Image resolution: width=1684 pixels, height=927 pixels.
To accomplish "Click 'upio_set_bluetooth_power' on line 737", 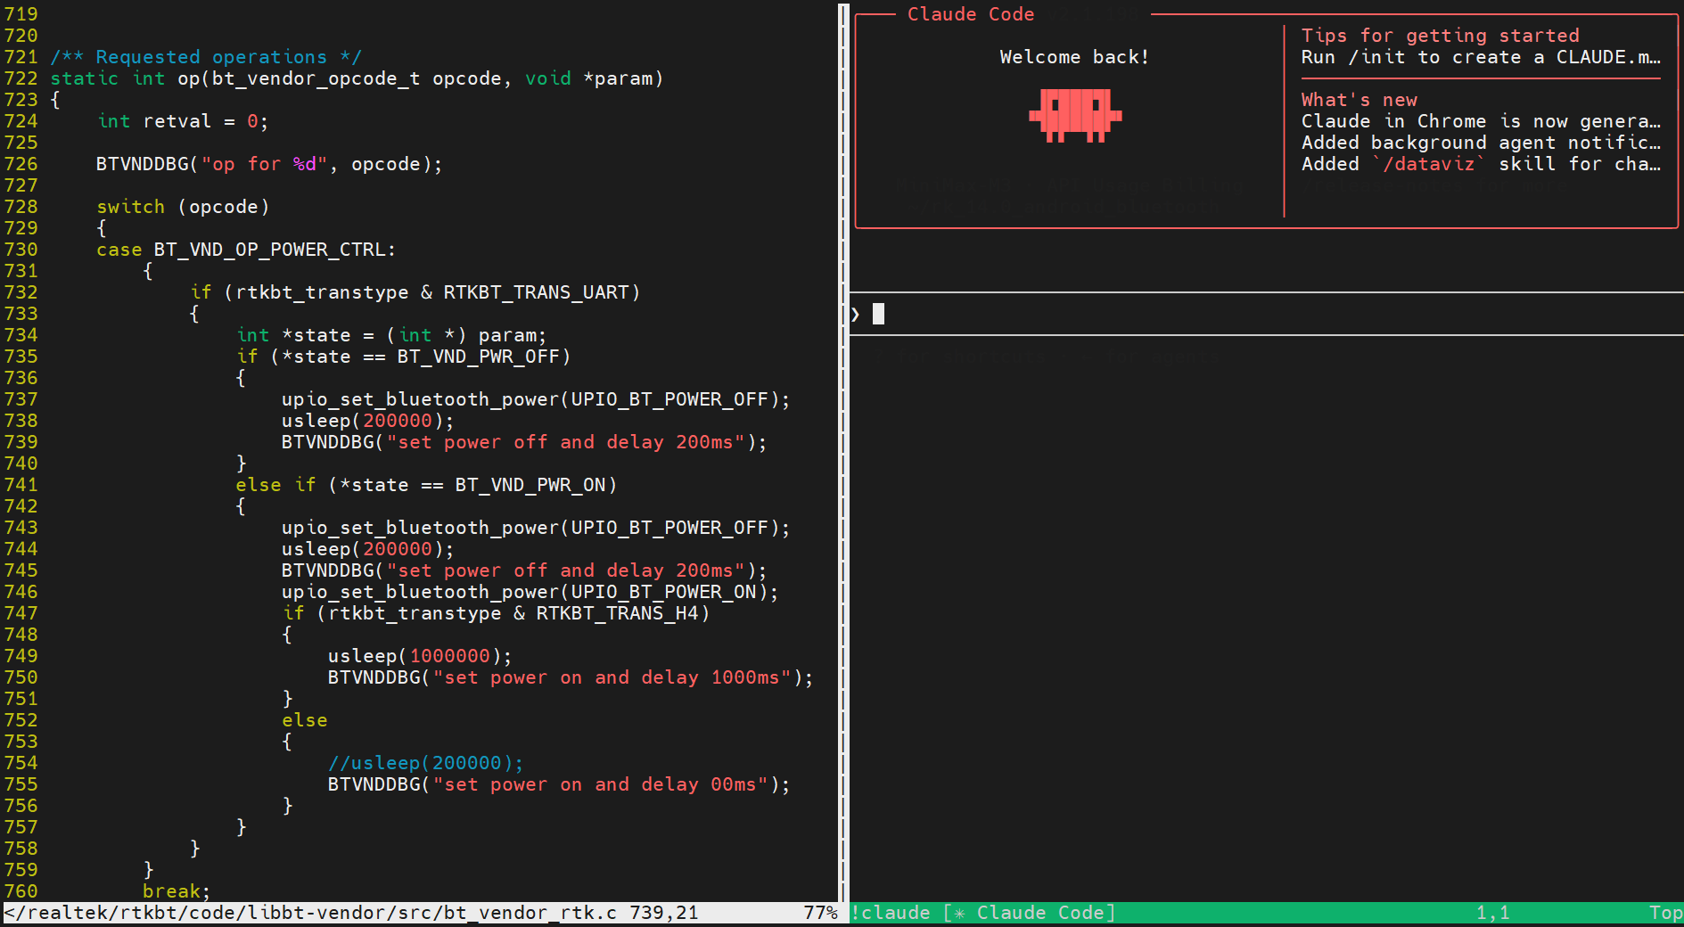I will [x=420, y=399].
